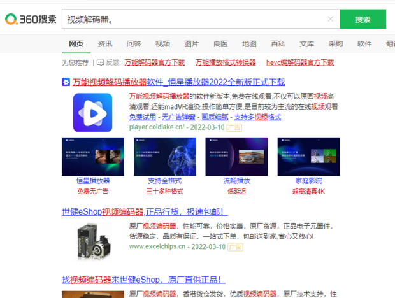This screenshot has width=395, height=298.
Task: Open the 找视频编码器来世健eShop result
Action: click(143, 280)
